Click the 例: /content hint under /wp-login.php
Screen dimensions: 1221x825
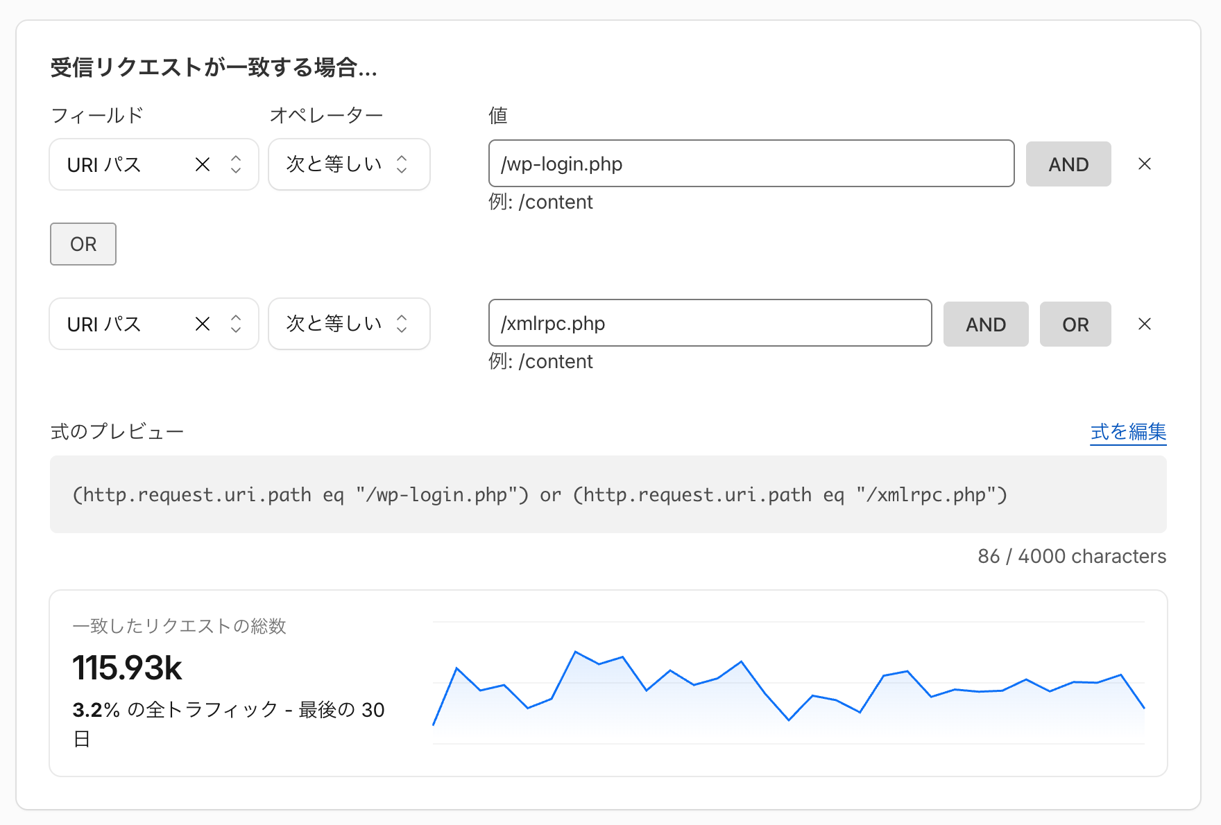[540, 202]
